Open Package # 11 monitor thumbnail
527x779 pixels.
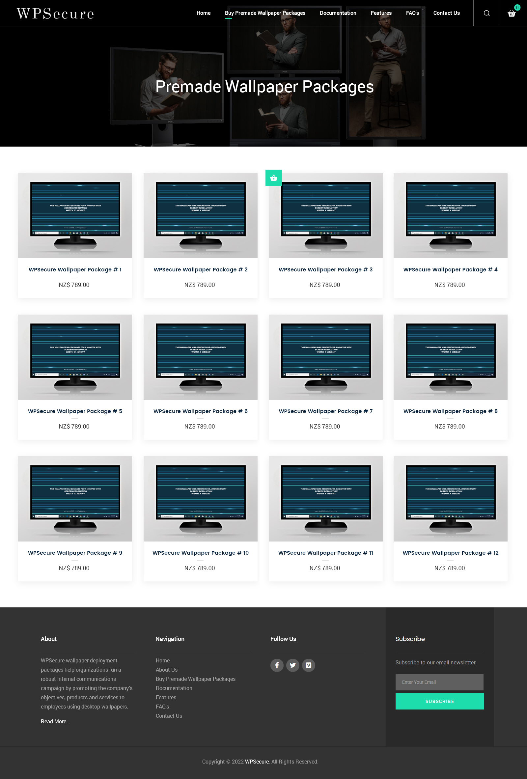(325, 499)
